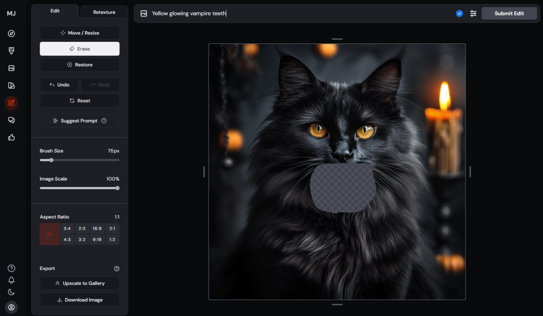
Task: Click the thumbs-up rating icon in sidebar
Action: 11,138
